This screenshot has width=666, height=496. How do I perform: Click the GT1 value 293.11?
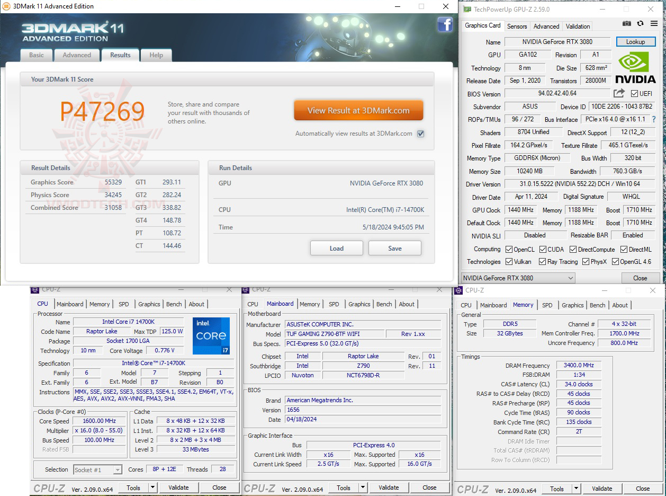coord(172,182)
